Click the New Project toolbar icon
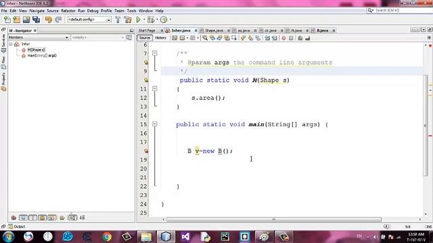Image resolution: width=433 pixels, height=243 pixels. tap(17, 20)
